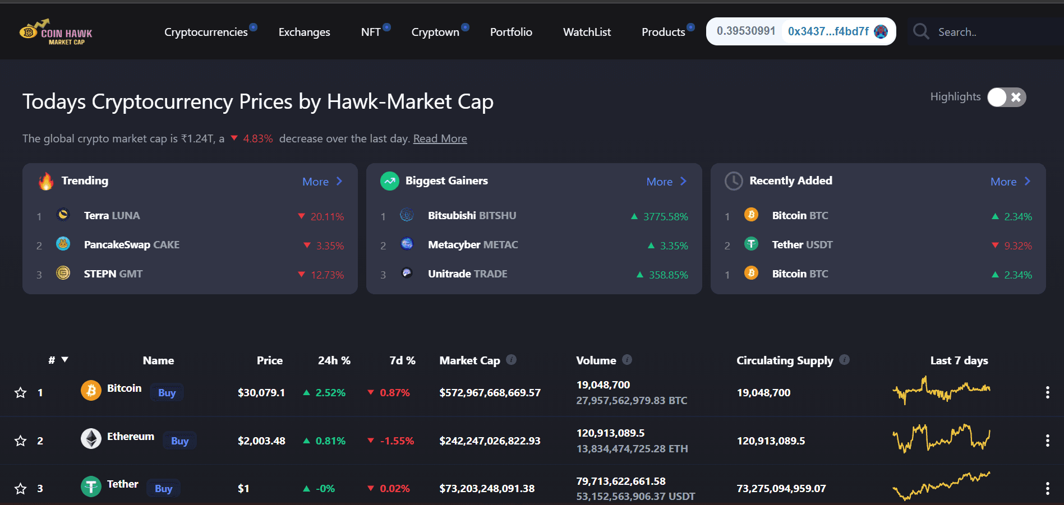Click Buy button for Ethereum
The width and height of the screenshot is (1064, 505).
(180, 441)
